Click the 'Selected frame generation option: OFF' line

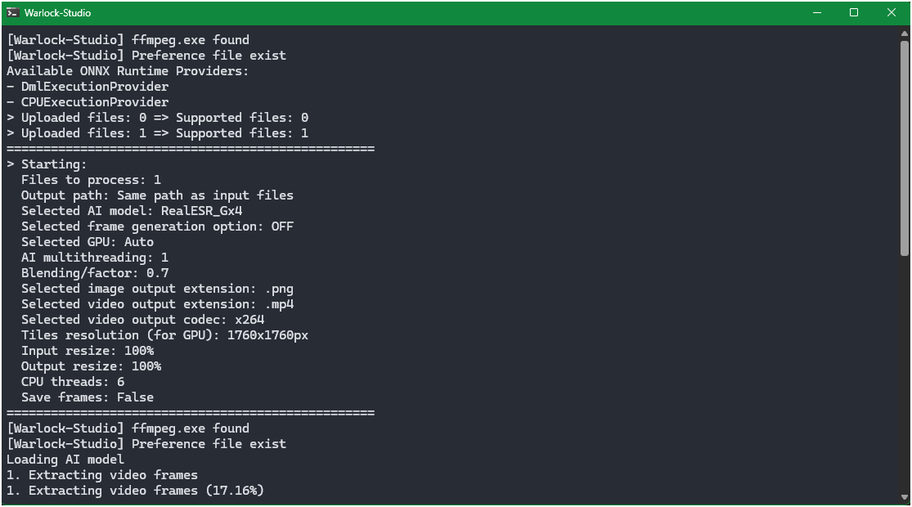pyautogui.click(x=157, y=227)
